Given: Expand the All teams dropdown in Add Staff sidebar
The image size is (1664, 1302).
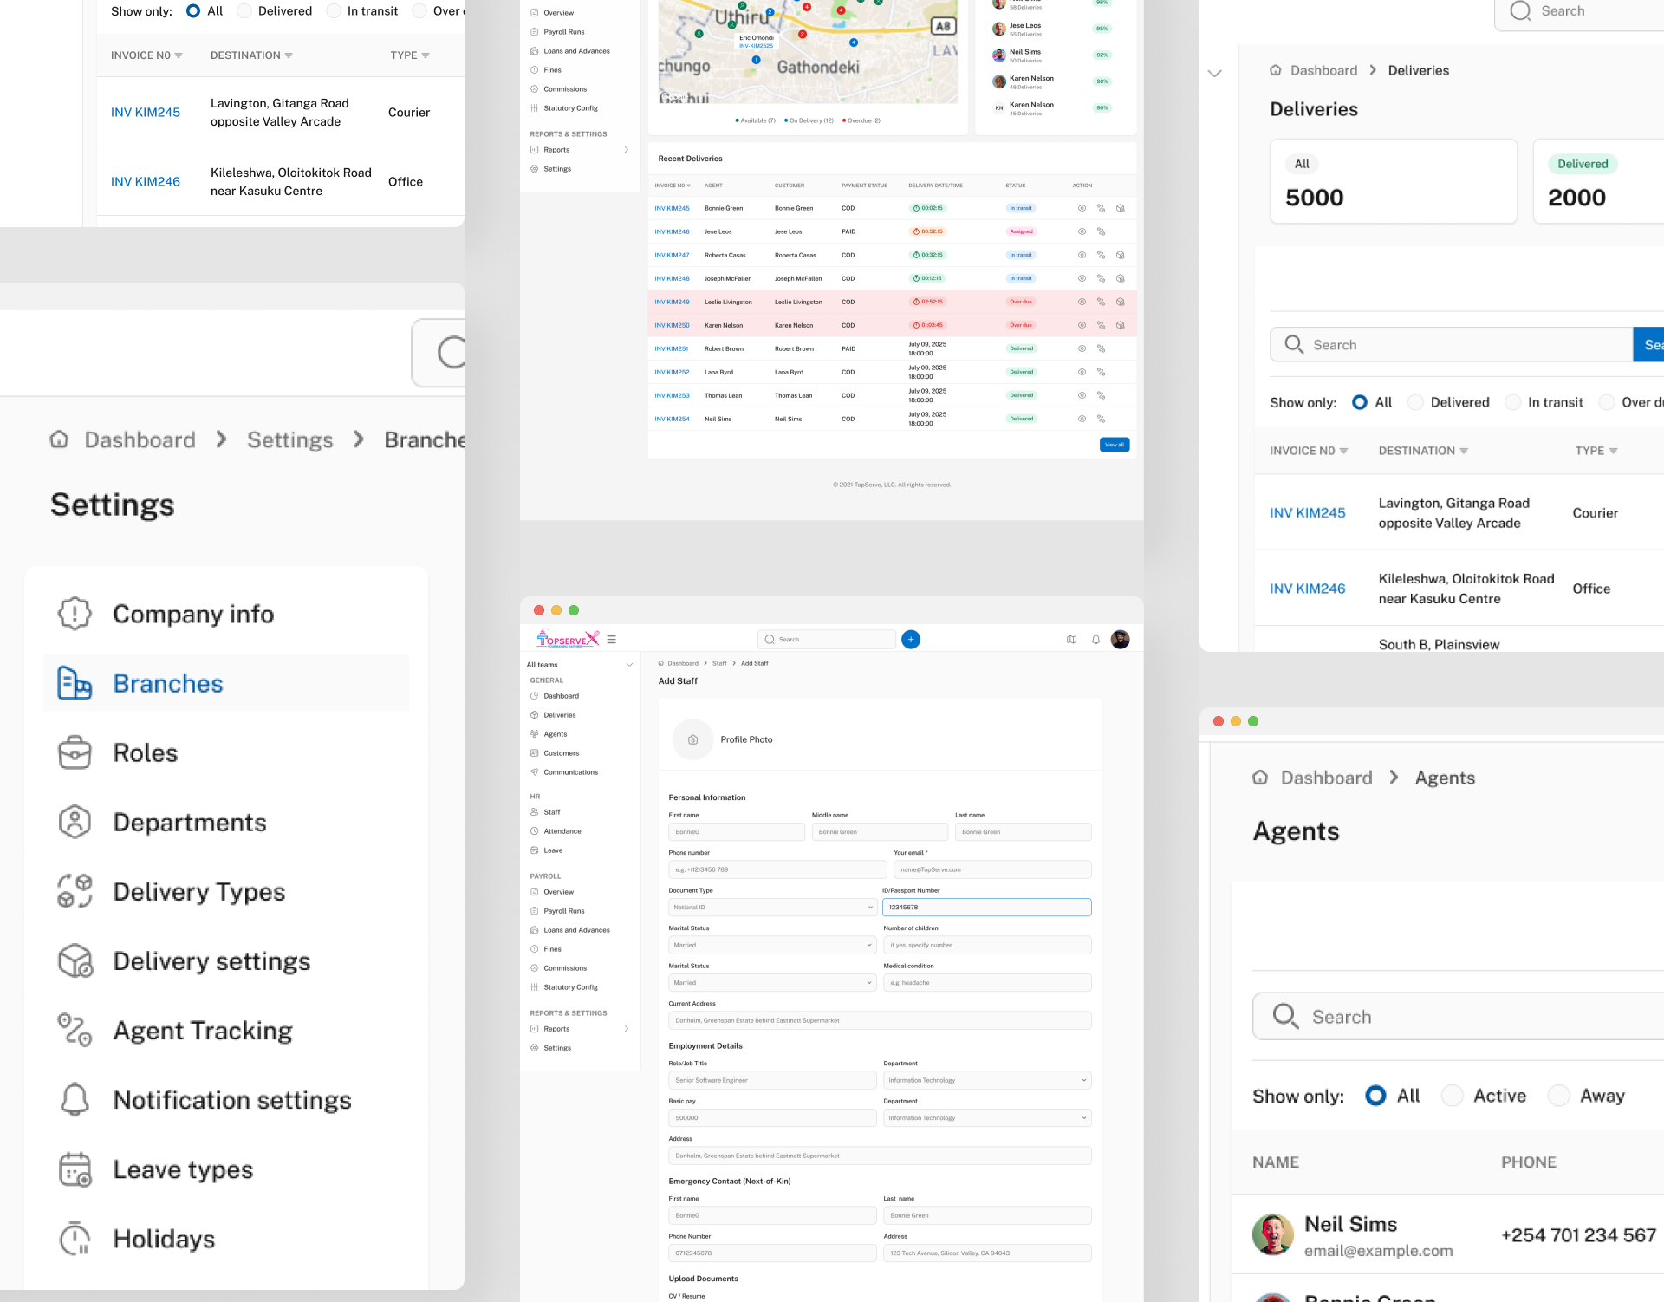Looking at the screenshot, I should (x=629, y=665).
